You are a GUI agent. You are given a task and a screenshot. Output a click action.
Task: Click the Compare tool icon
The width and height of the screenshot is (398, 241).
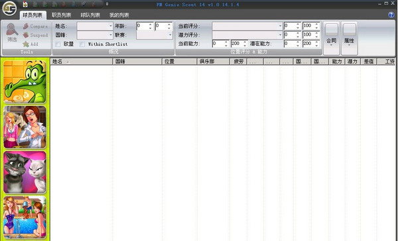pos(26,26)
